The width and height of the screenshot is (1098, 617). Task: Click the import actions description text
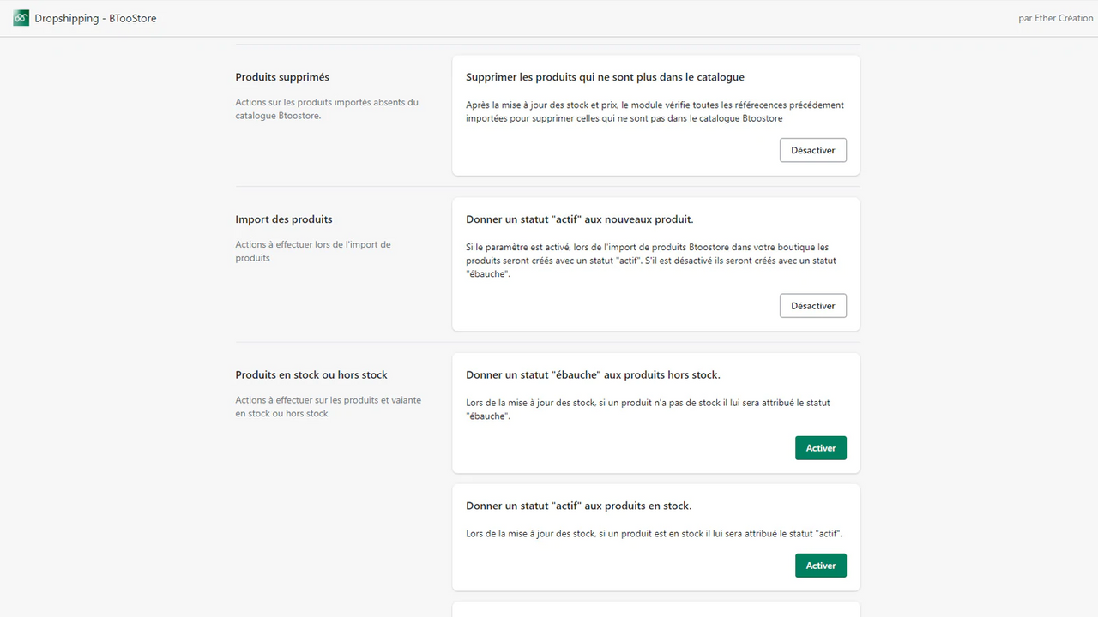(x=313, y=250)
